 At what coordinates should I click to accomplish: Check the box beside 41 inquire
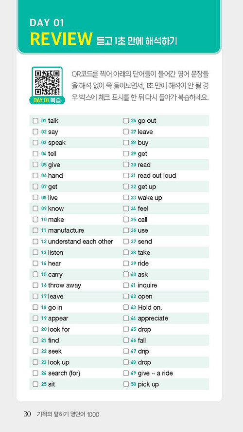point(126,285)
